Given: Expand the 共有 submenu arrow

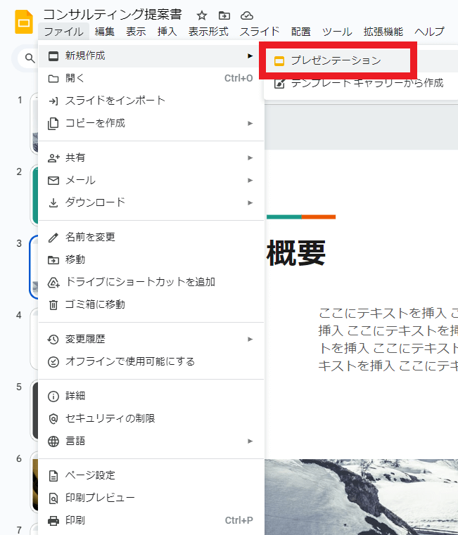Looking at the screenshot, I should pos(250,158).
